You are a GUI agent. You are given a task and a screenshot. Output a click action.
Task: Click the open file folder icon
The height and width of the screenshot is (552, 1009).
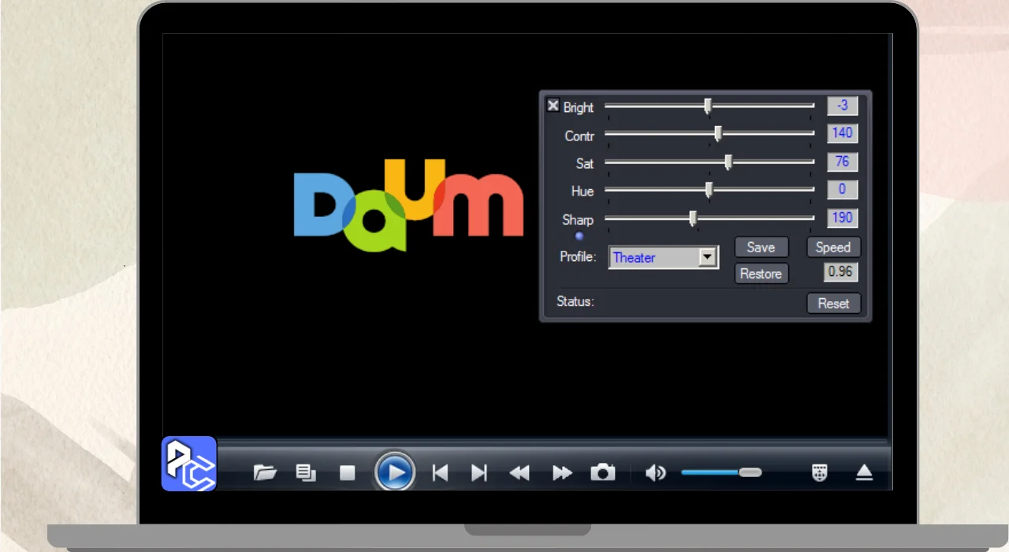[x=265, y=472]
